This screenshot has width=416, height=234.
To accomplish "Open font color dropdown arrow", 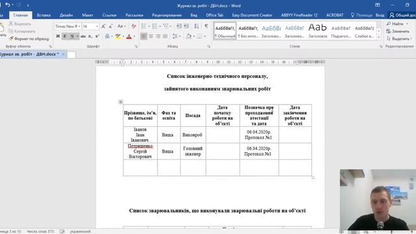I will tap(135, 36).
